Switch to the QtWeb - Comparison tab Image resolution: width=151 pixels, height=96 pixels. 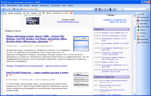tap(15, 13)
